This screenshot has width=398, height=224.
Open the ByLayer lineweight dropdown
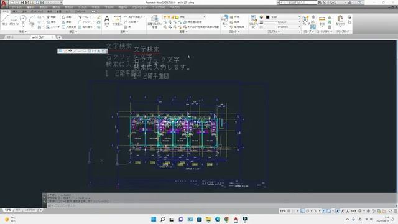299,22
